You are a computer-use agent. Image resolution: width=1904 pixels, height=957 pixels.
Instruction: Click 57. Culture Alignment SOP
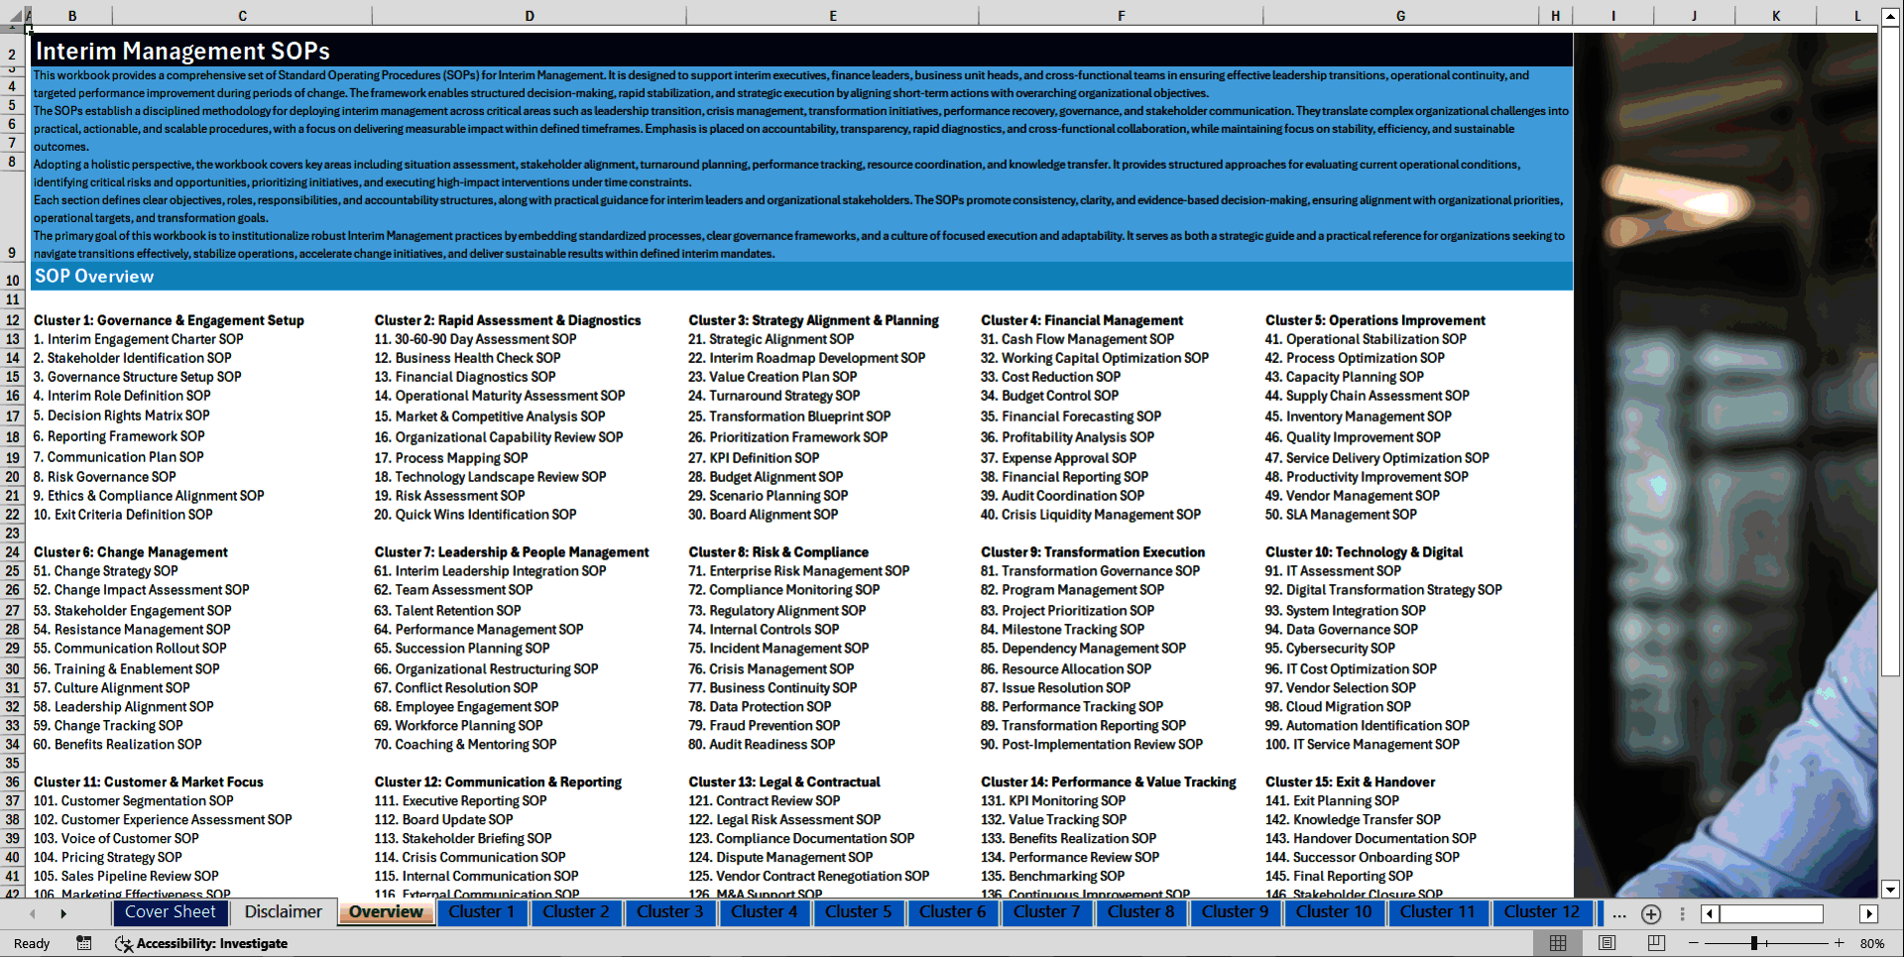(111, 688)
